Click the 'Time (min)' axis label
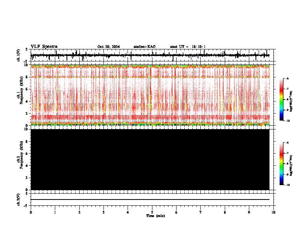This screenshot has width=308, height=238. [156, 216]
